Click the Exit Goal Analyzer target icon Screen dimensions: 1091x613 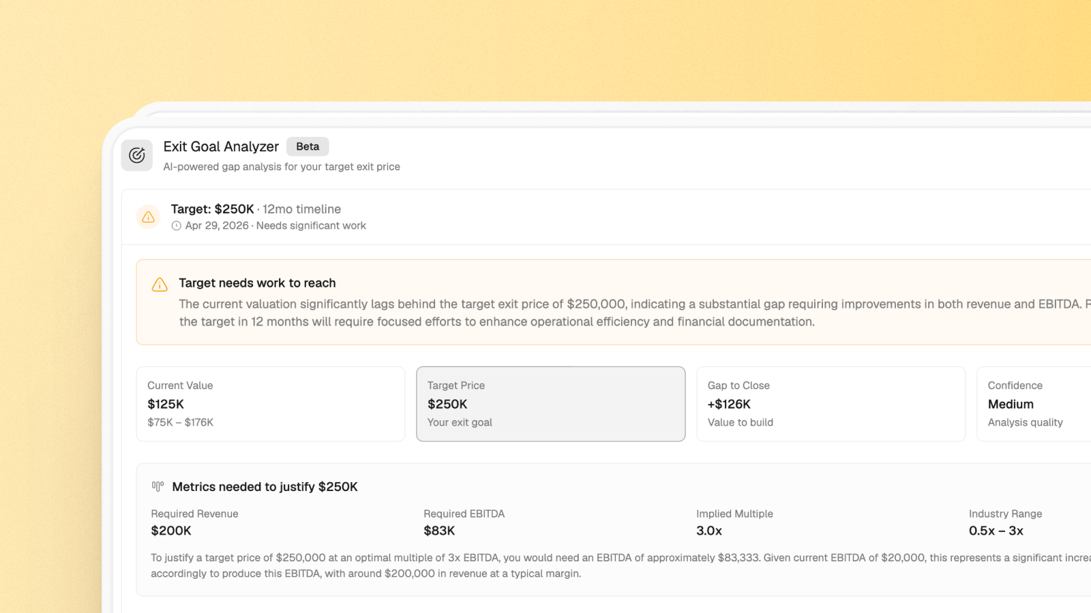point(137,155)
